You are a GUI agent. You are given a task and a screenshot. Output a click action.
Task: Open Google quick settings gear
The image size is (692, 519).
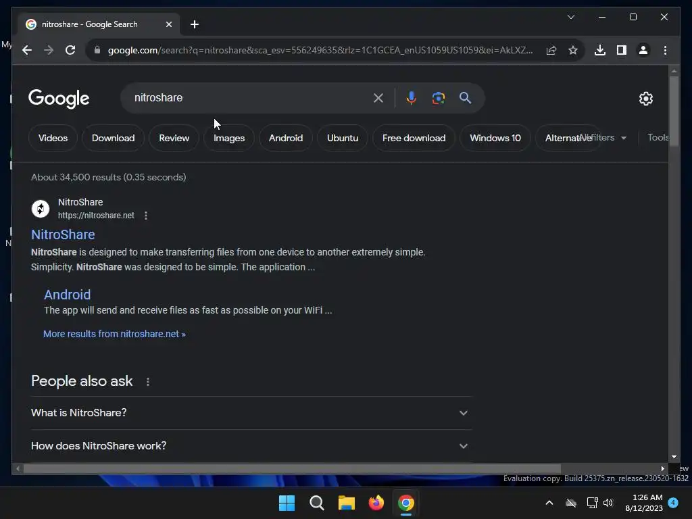(645, 99)
